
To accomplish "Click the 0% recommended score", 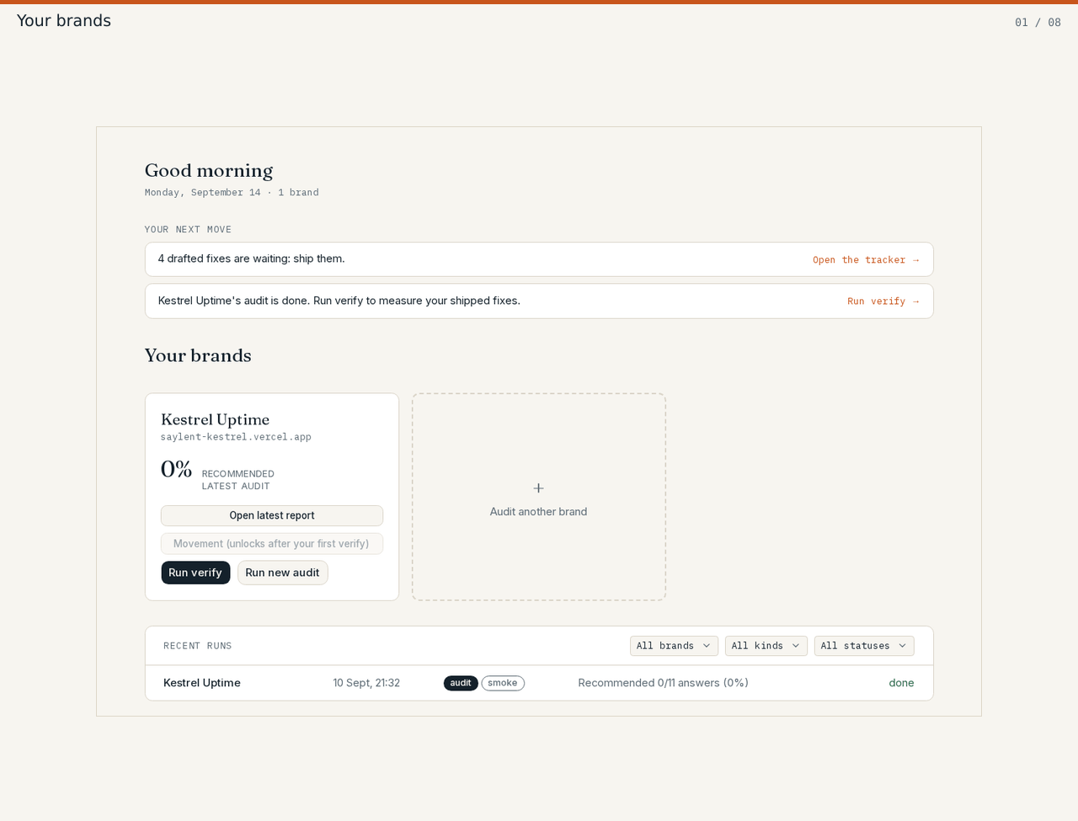I will pyautogui.click(x=177, y=469).
